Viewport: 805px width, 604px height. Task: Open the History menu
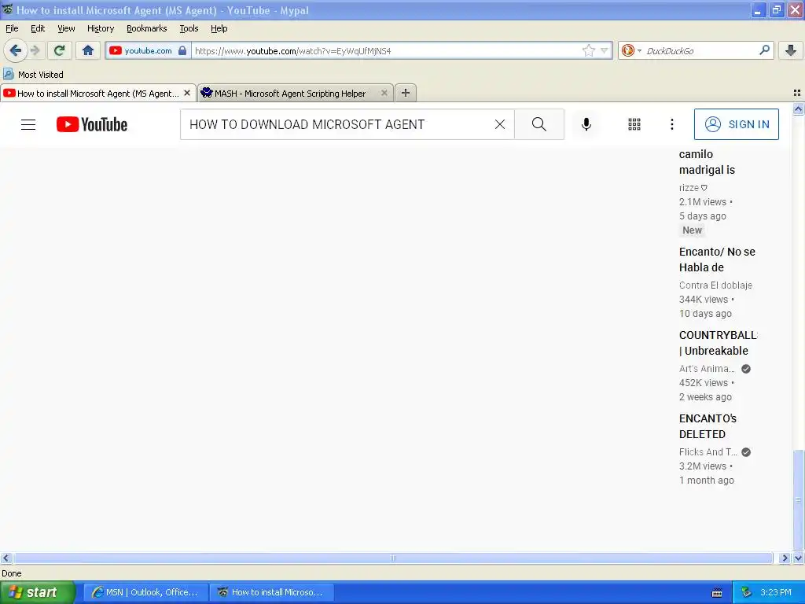coord(100,28)
